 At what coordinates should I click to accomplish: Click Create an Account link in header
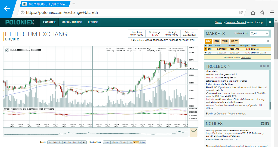pos(236,22)
